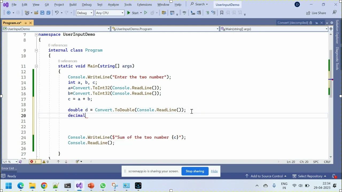342x192 pixels.
Task: Open the Diagnostic Tools side tab
Action: point(337,58)
